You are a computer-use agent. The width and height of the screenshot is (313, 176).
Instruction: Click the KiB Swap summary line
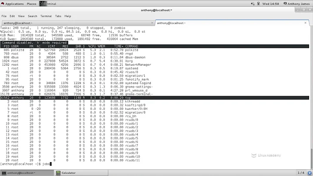[69, 39]
